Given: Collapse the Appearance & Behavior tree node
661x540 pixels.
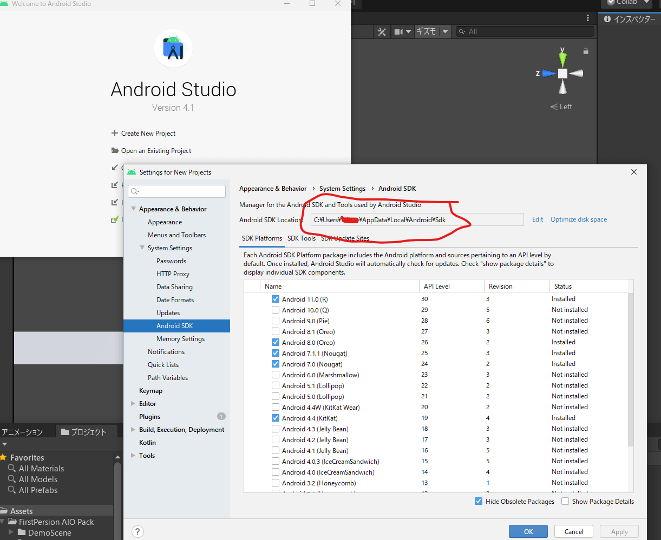Looking at the screenshot, I should coord(134,209).
